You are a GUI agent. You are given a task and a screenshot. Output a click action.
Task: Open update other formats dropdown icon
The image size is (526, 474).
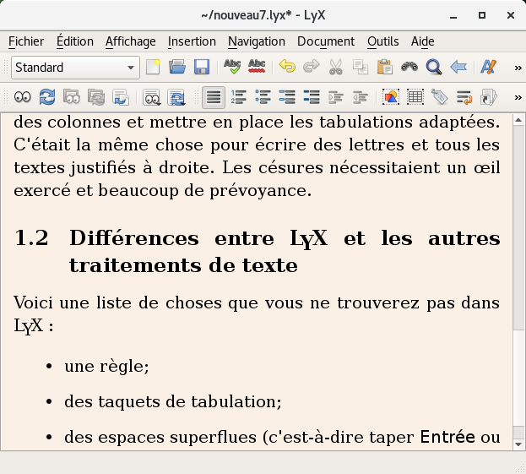click(176, 98)
